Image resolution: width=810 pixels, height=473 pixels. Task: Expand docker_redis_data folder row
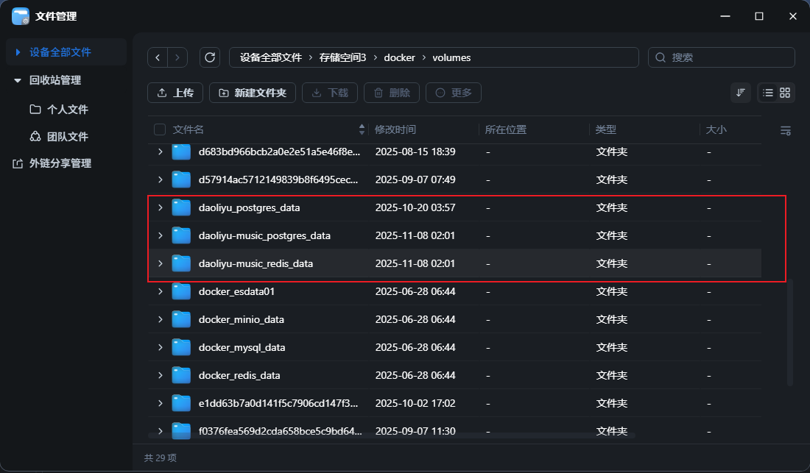pyautogui.click(x=160, y=375)
